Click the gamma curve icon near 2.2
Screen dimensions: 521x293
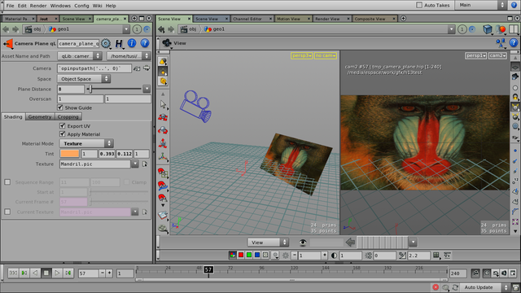coord(402,256)
